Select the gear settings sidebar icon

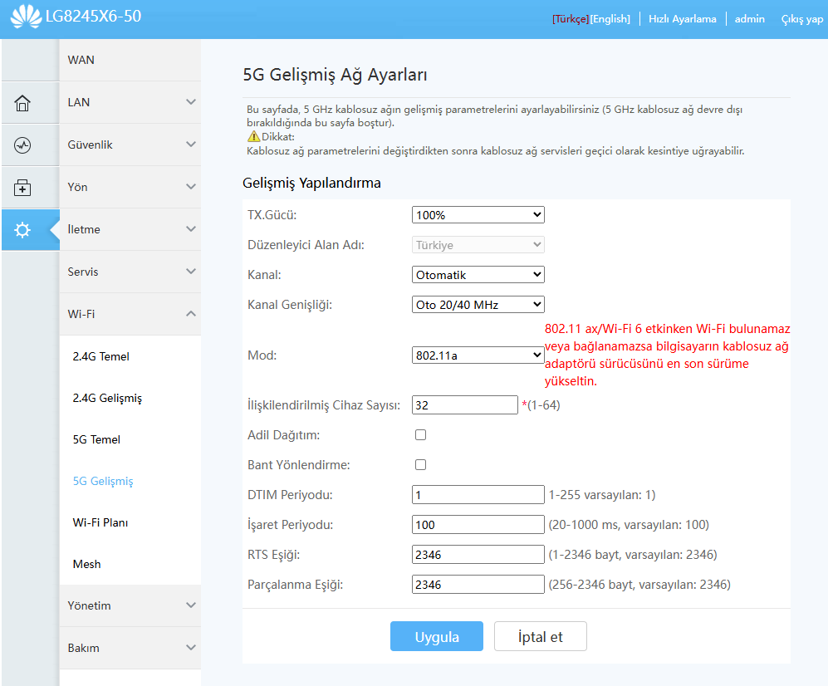click(x=22, y=230)
